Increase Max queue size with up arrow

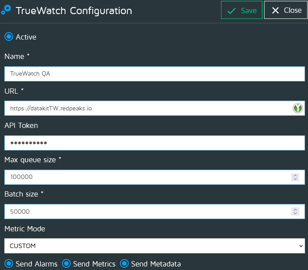[x=295, y=175]
